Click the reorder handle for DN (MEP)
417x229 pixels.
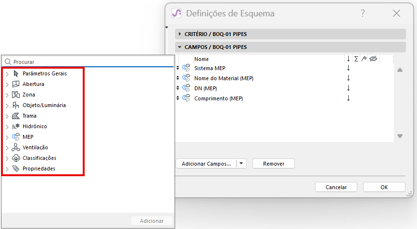pyautogui.click(x=177, y=88)
